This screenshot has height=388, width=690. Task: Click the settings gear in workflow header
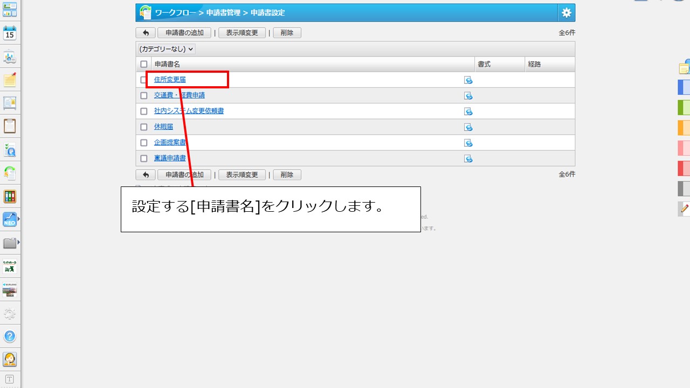click(566, 12)
